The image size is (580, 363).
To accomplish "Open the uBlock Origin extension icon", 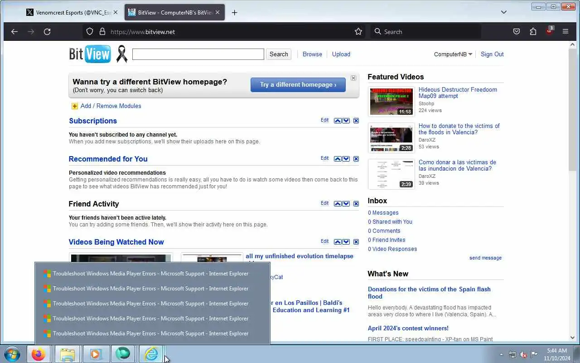I will (550, 31).
